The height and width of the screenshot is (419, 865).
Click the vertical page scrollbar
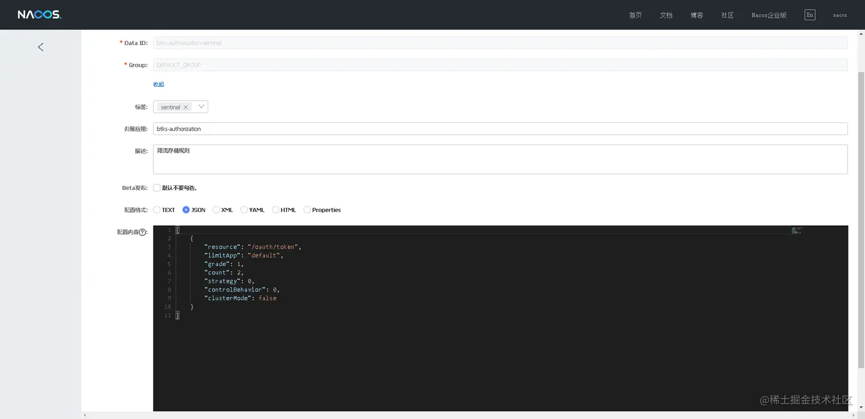861,217
